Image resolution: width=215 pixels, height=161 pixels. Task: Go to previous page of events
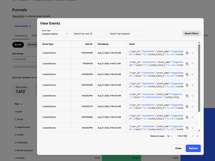tap(192, 136)
